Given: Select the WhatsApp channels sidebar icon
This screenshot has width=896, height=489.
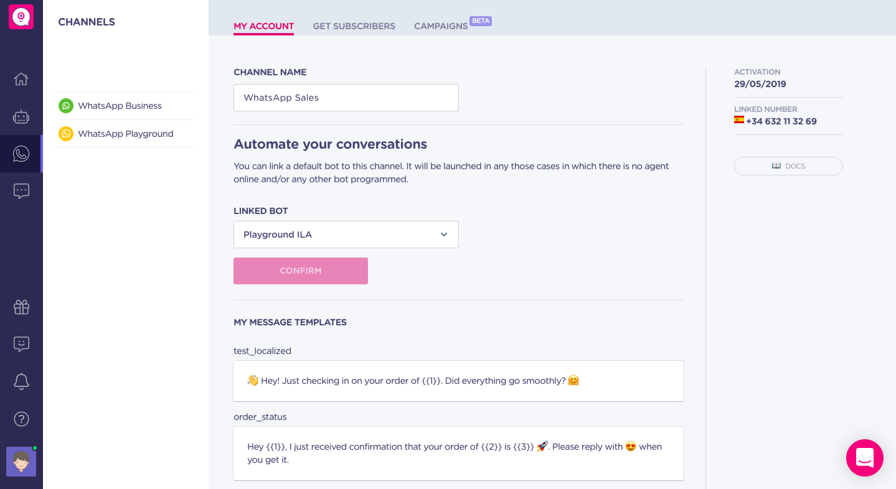Looking at the screenshot, I should tap(21, 154).
